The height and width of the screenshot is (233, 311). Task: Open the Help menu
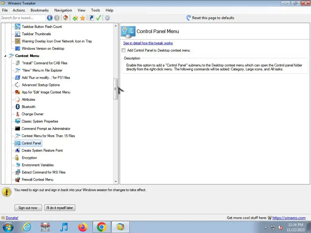[x=109, y=10]
